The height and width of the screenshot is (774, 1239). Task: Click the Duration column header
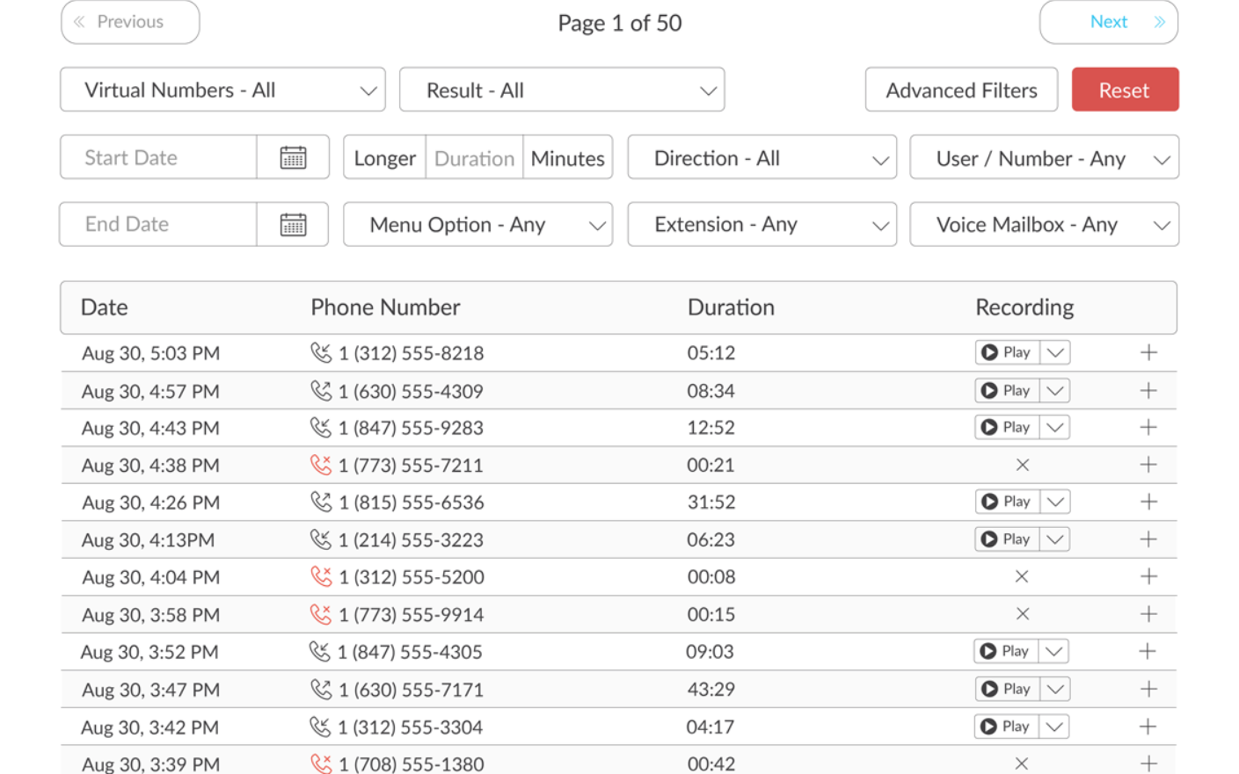click(731, 307)
